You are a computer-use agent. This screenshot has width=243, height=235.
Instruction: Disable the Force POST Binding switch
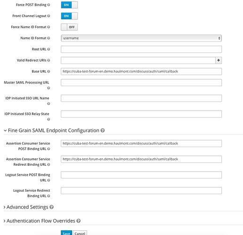(x=69, y=5)
